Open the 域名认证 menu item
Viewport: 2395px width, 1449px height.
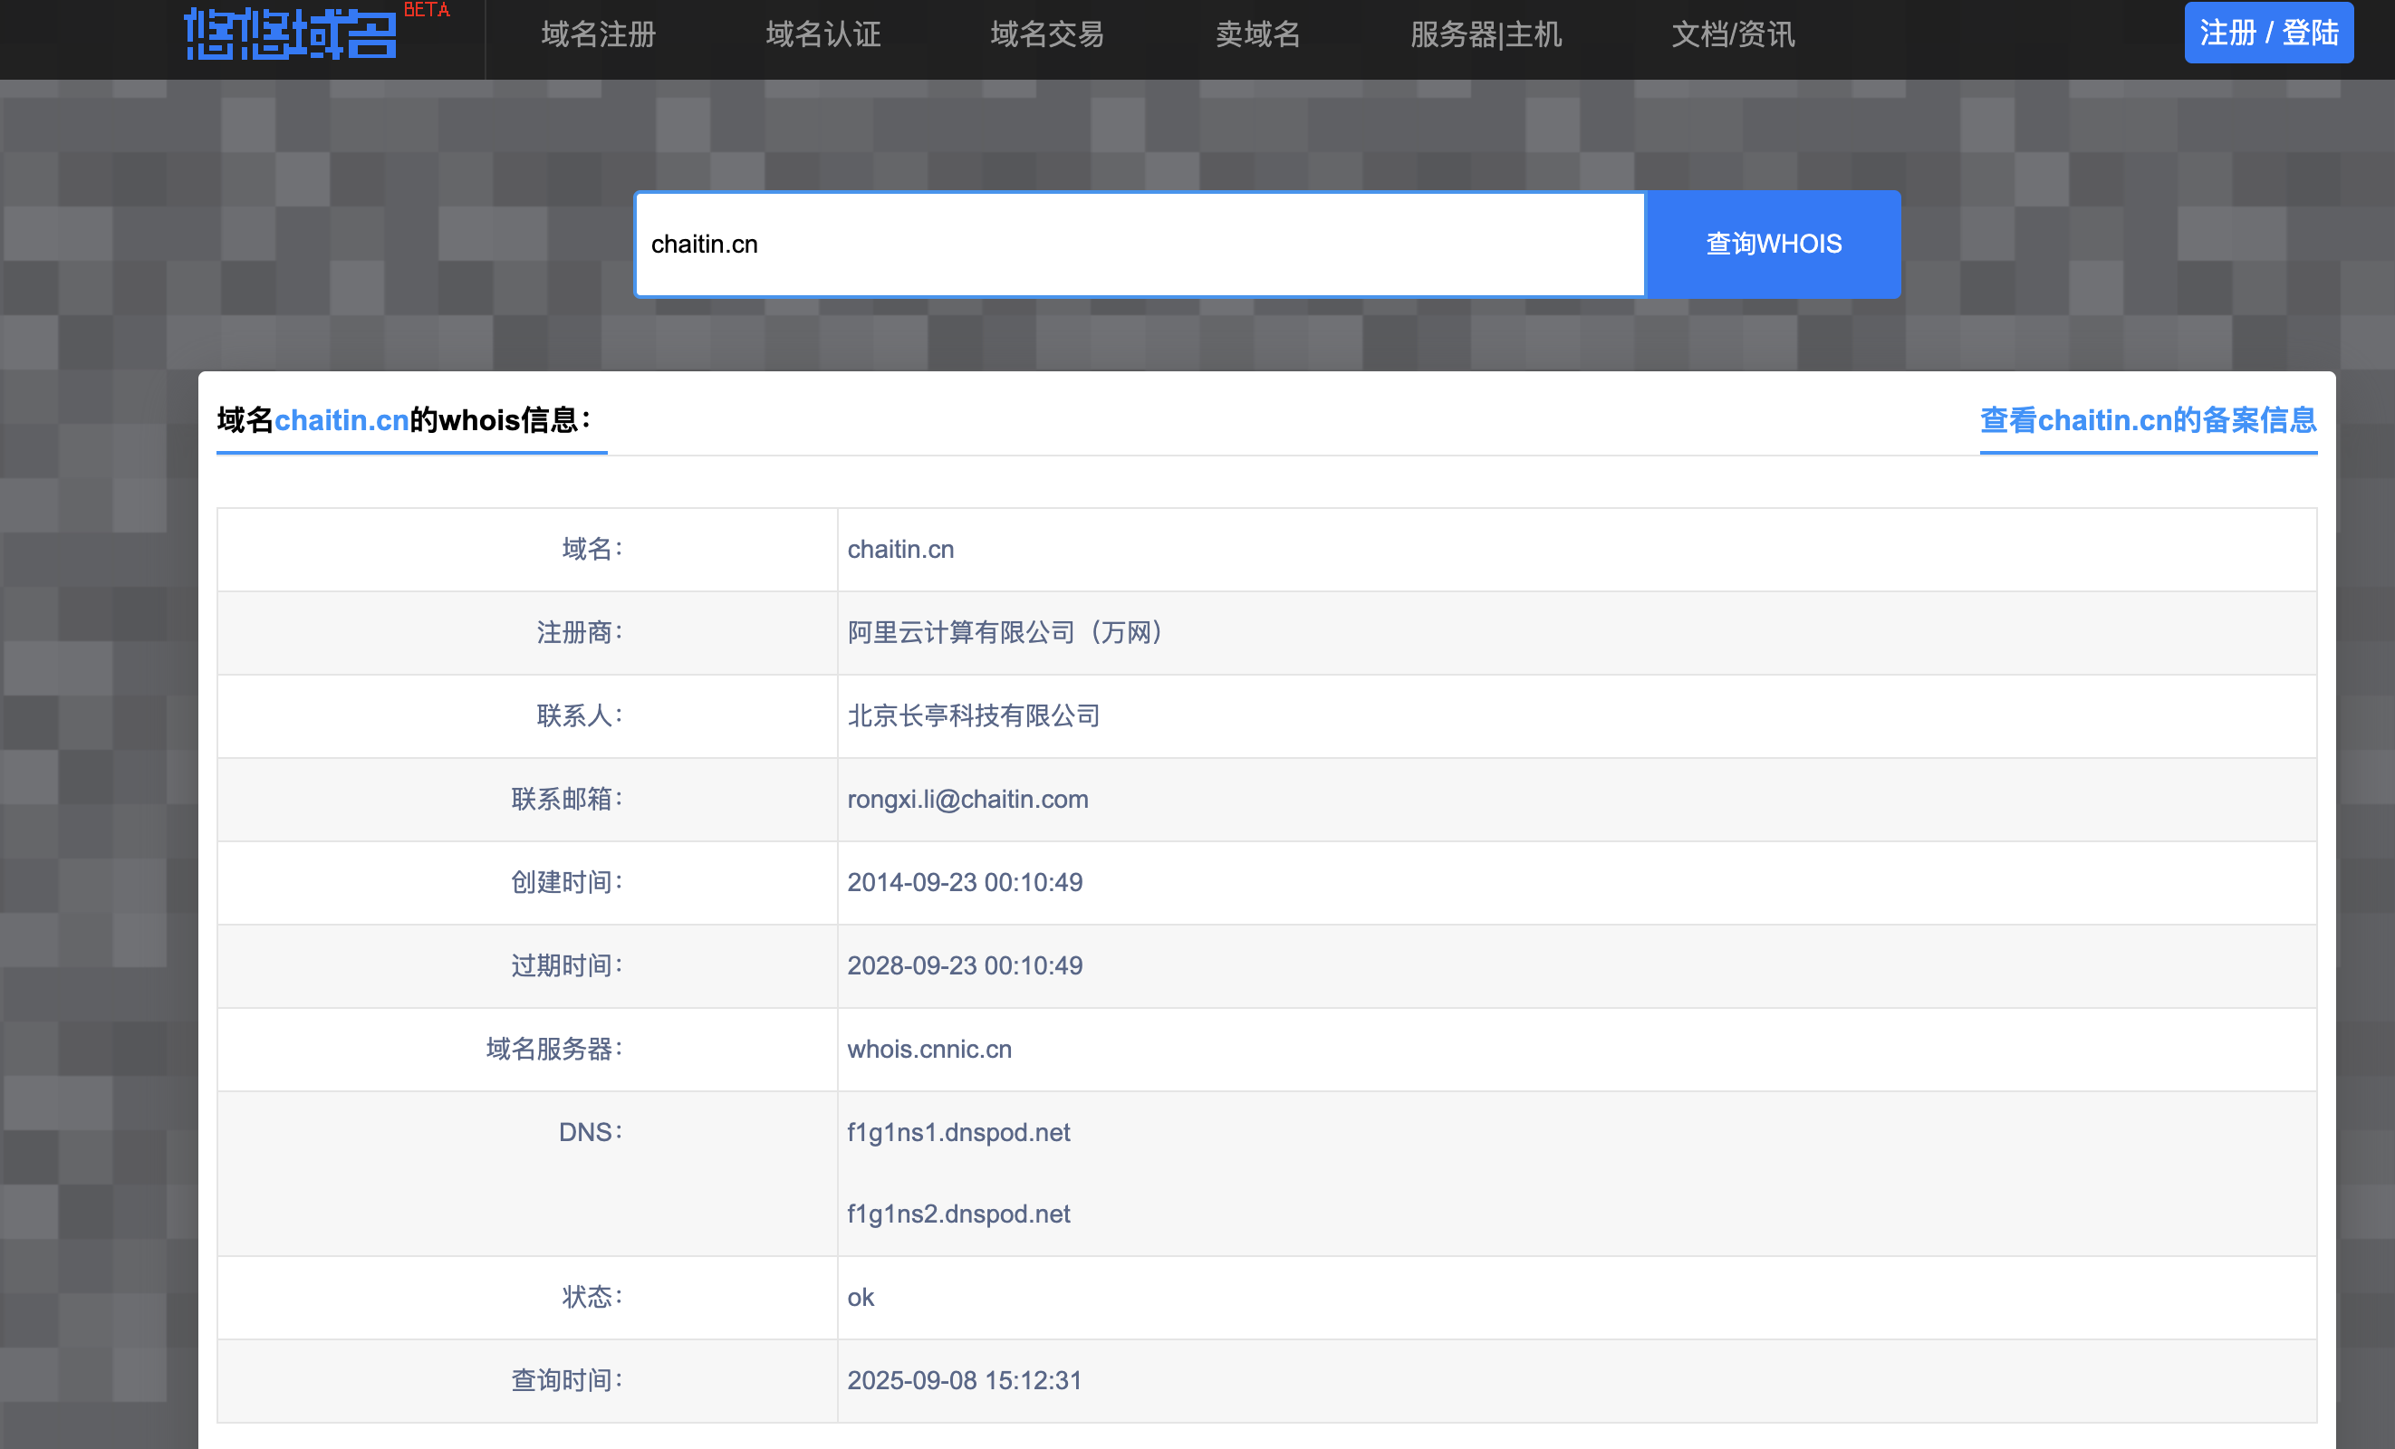(x=822, y=35)
